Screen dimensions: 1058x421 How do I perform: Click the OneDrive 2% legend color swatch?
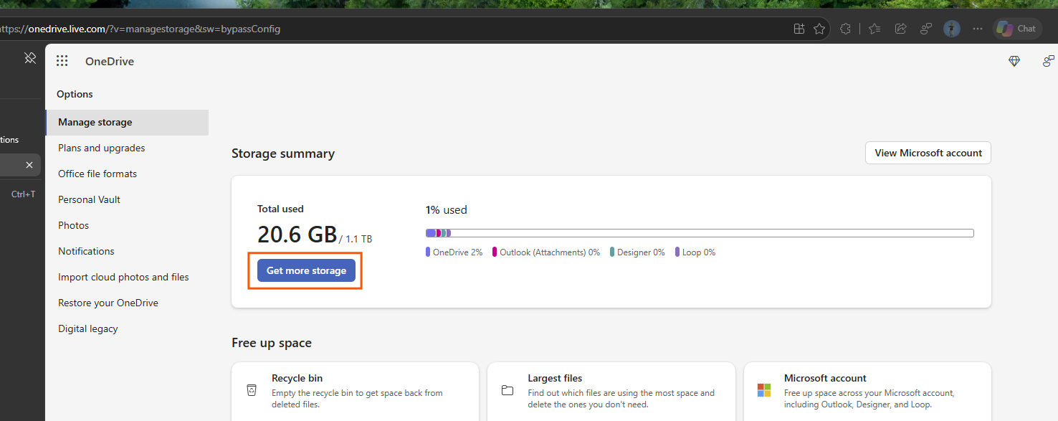click(428, 252)
